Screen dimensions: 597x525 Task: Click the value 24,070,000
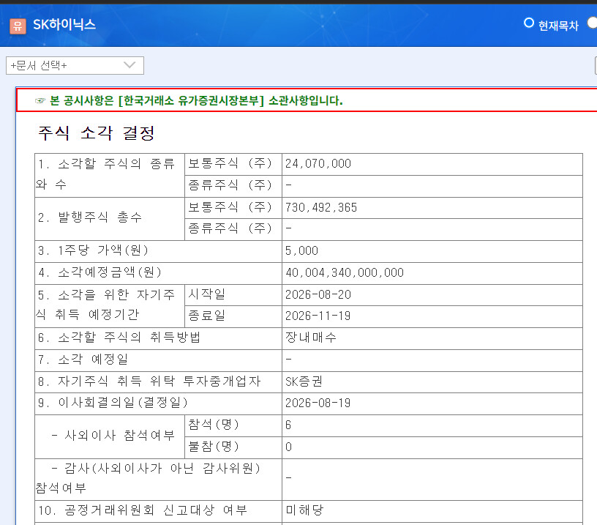pyautogui.click(x=318, y=164)
